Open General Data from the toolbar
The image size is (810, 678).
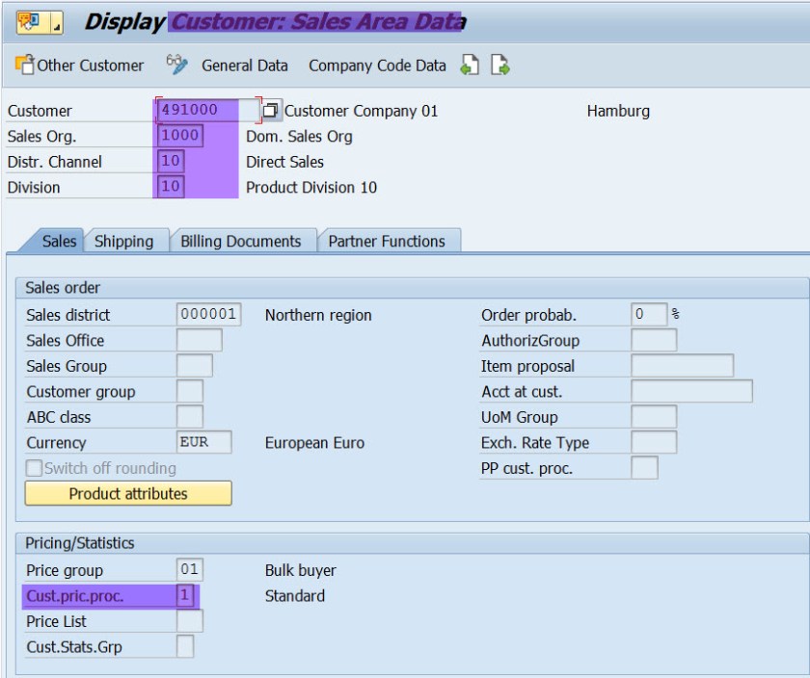coord(244,65)
